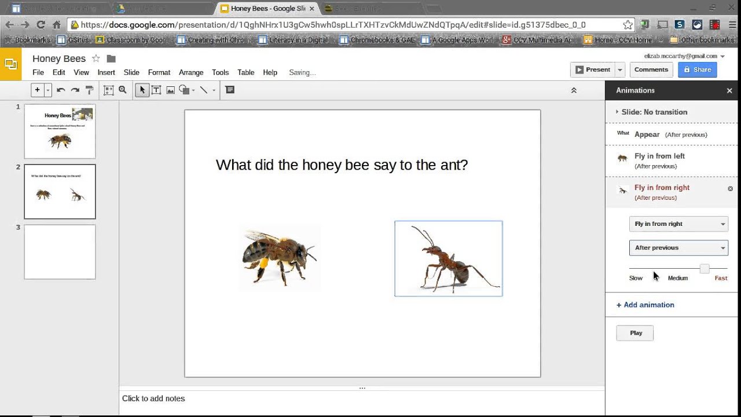The image size is (741, 417).
Task: Click the blue Share button
Action: [698, 69]
